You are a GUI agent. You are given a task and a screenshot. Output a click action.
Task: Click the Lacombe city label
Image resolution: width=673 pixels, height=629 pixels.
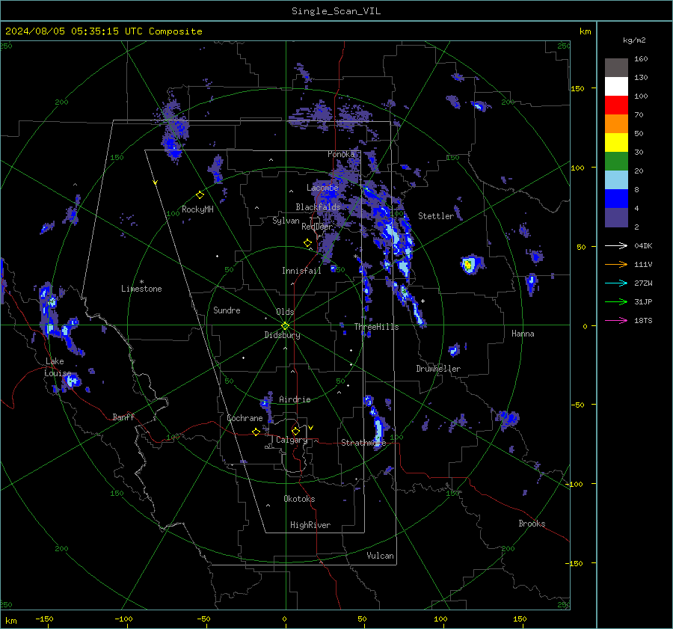[x=322, y=188]
